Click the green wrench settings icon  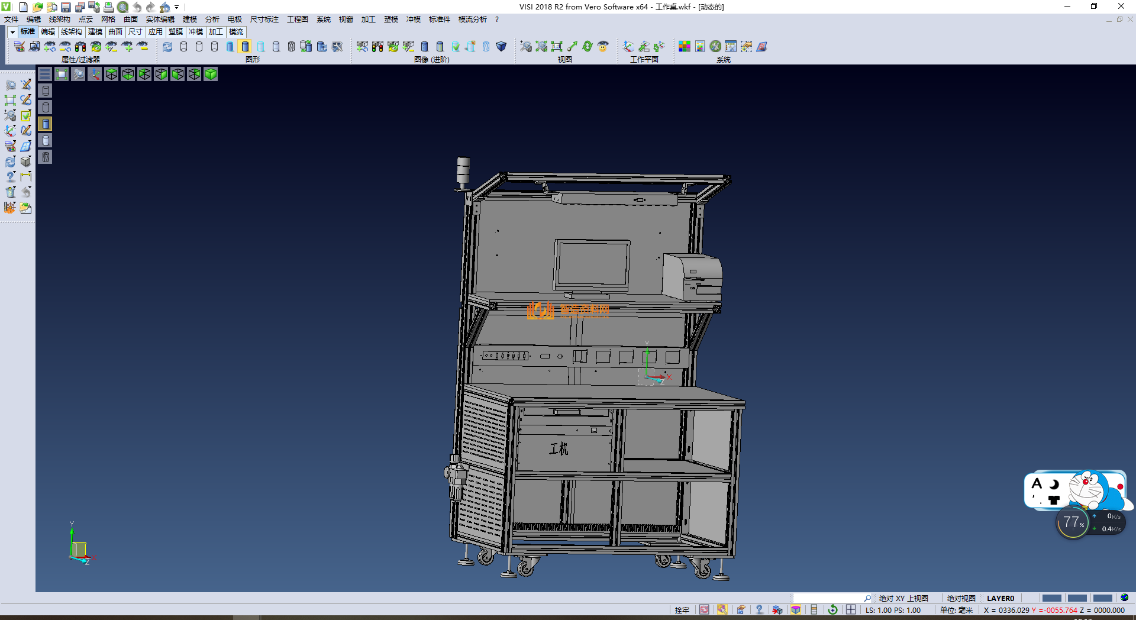(715, 46)
